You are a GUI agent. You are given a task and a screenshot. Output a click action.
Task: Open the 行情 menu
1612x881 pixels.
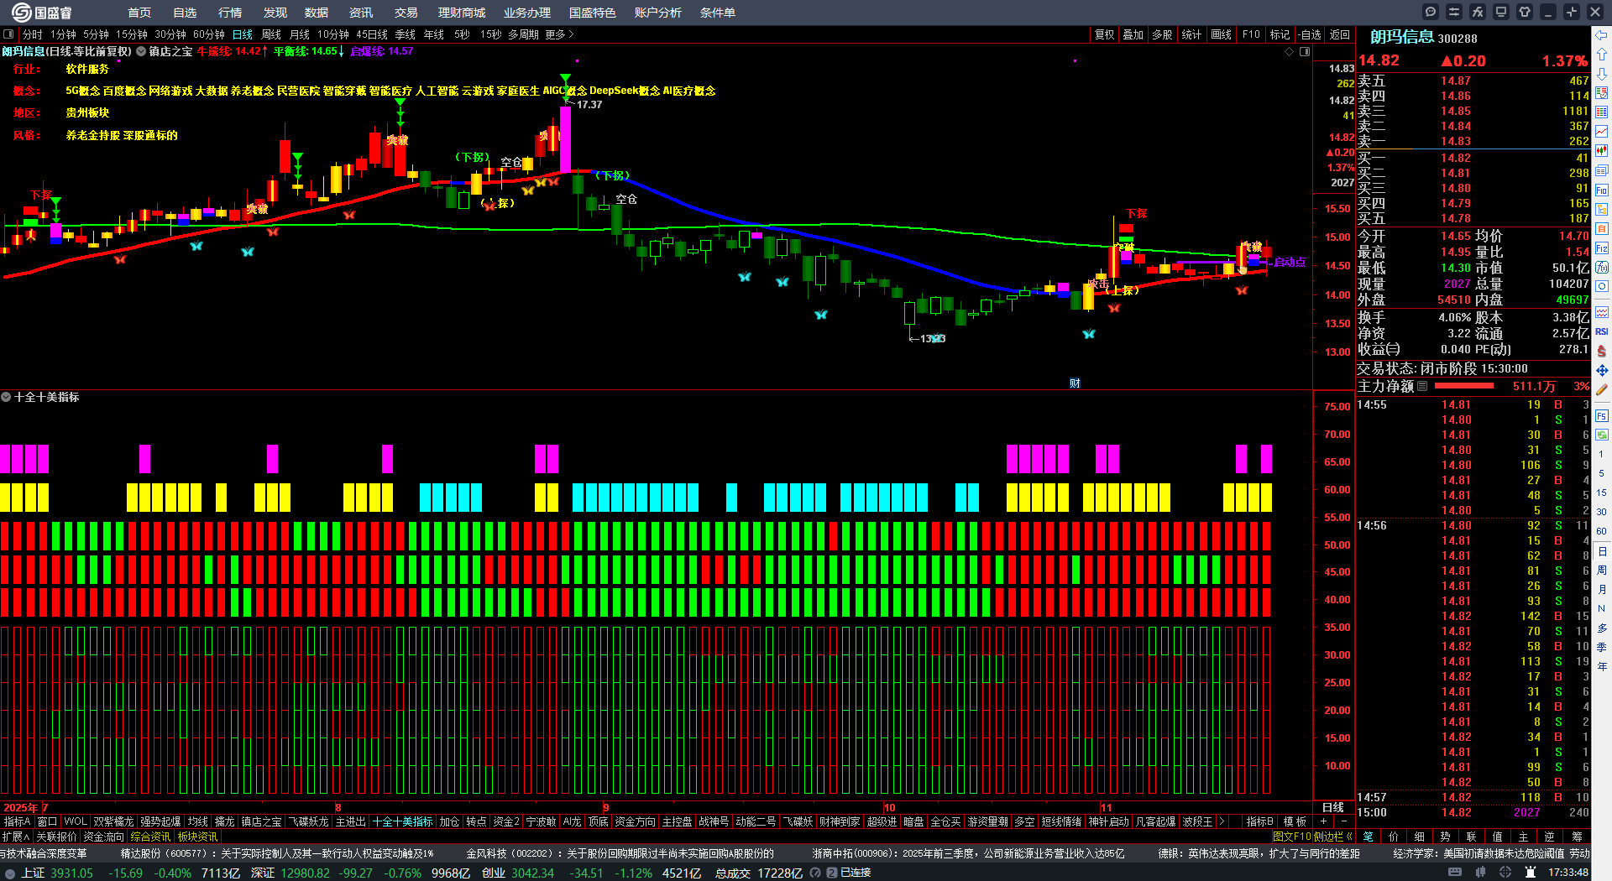click(230, 13)
